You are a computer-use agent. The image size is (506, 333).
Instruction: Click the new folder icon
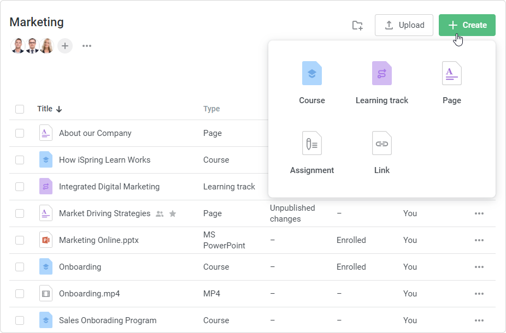pyautogui.click(x=357, y=25)
